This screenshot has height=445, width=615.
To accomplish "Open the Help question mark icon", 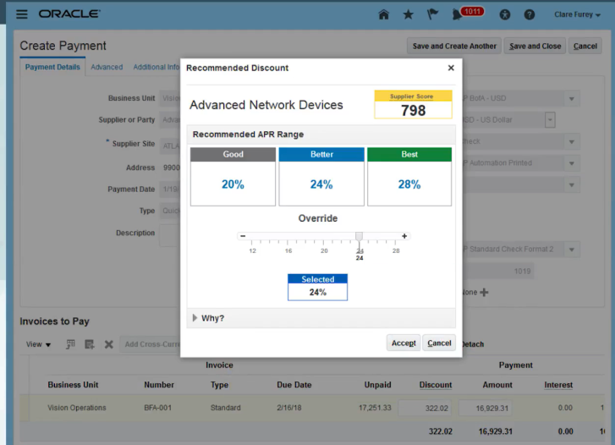I will coord(530,14).
